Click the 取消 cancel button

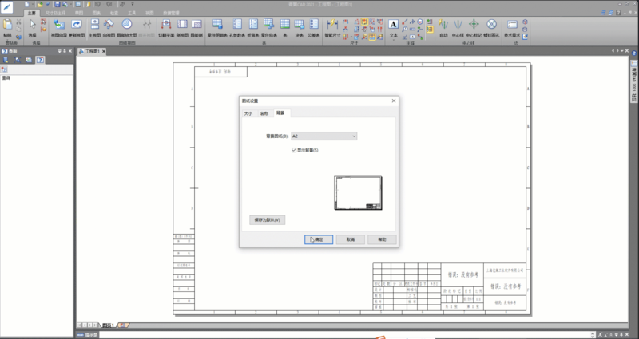(x=350, y=238)
